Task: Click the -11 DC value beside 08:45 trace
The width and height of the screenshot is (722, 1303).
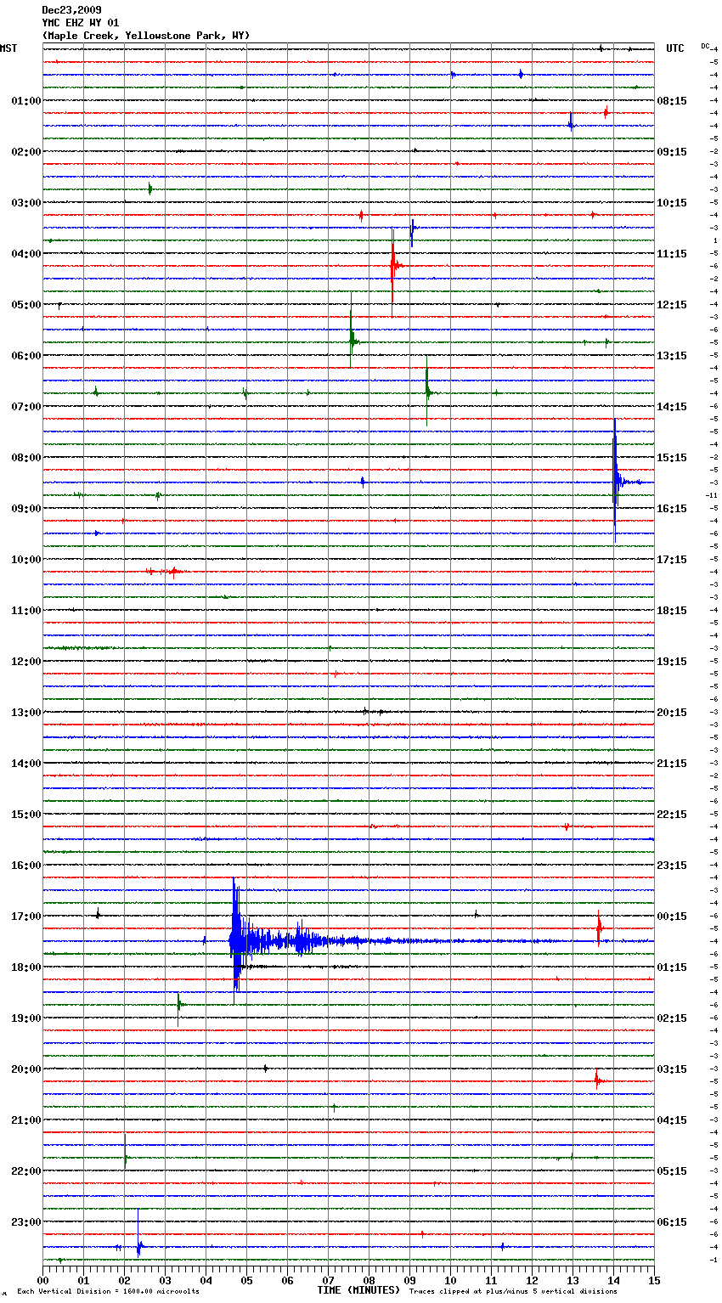Action: pyautogui.click(x=711, y=495)
